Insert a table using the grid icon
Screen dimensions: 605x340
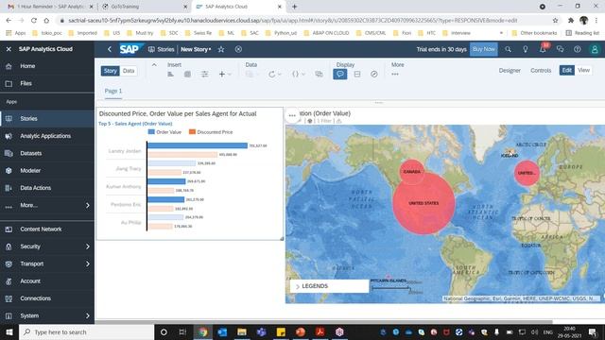[x=187, y=74]
